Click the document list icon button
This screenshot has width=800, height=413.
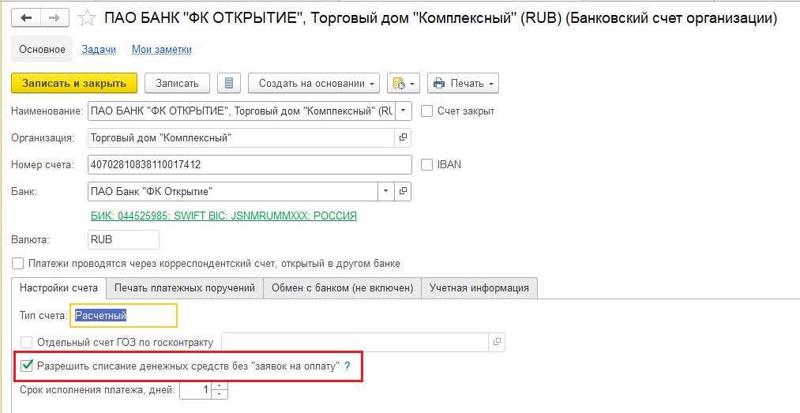point(229,83)
